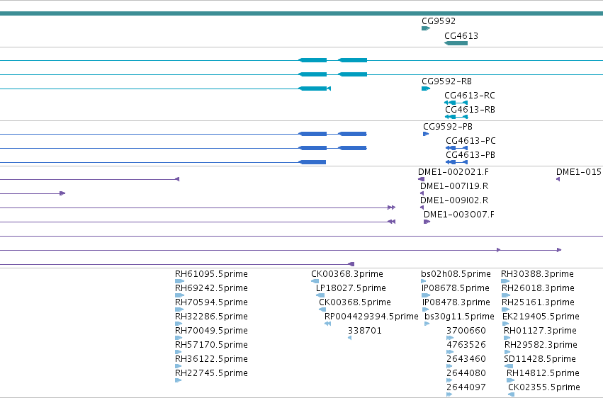Image resolution: width=603 pixels, height=398 pixels.
Task: Click the bs30g11.5prime EST
Action: click(427, 324)
